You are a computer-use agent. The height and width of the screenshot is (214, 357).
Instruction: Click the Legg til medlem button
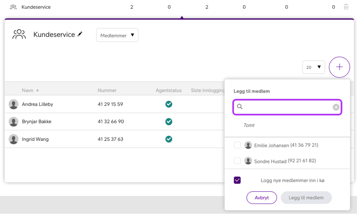pos(306,198)
